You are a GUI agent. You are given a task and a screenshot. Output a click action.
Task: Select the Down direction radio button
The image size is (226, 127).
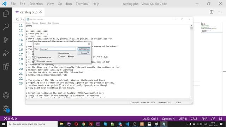click(x=69, y=56)
